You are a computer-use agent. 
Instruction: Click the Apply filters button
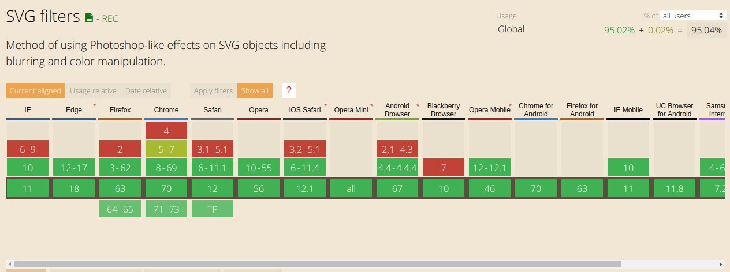pyautogui.click(x=213, y=90)
